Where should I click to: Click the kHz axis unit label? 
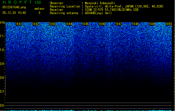click(3, 22)
